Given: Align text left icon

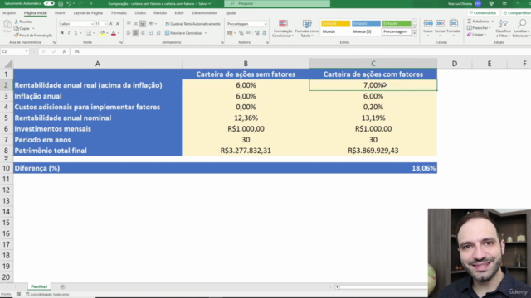Looking at the screenshot, I should [x=129, y=33].
